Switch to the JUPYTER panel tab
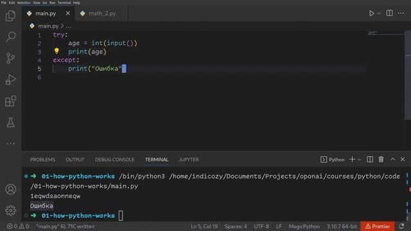Image resolution: width=411 pixels, height=231 pixels. coord(189,160)
